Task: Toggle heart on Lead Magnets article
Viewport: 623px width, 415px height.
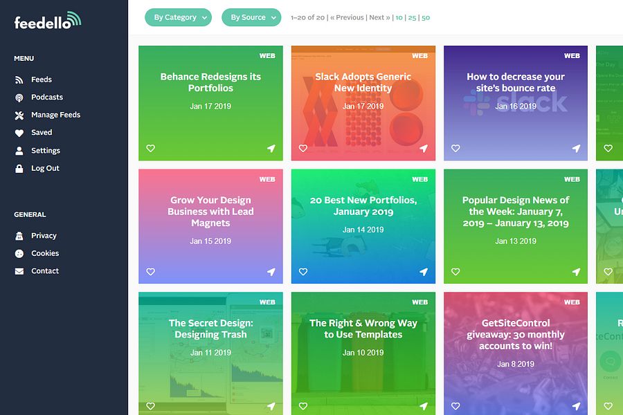Action: (x=151, y=272)
